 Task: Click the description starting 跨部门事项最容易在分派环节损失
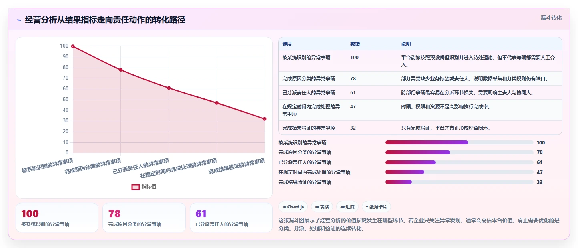[467, 93]
